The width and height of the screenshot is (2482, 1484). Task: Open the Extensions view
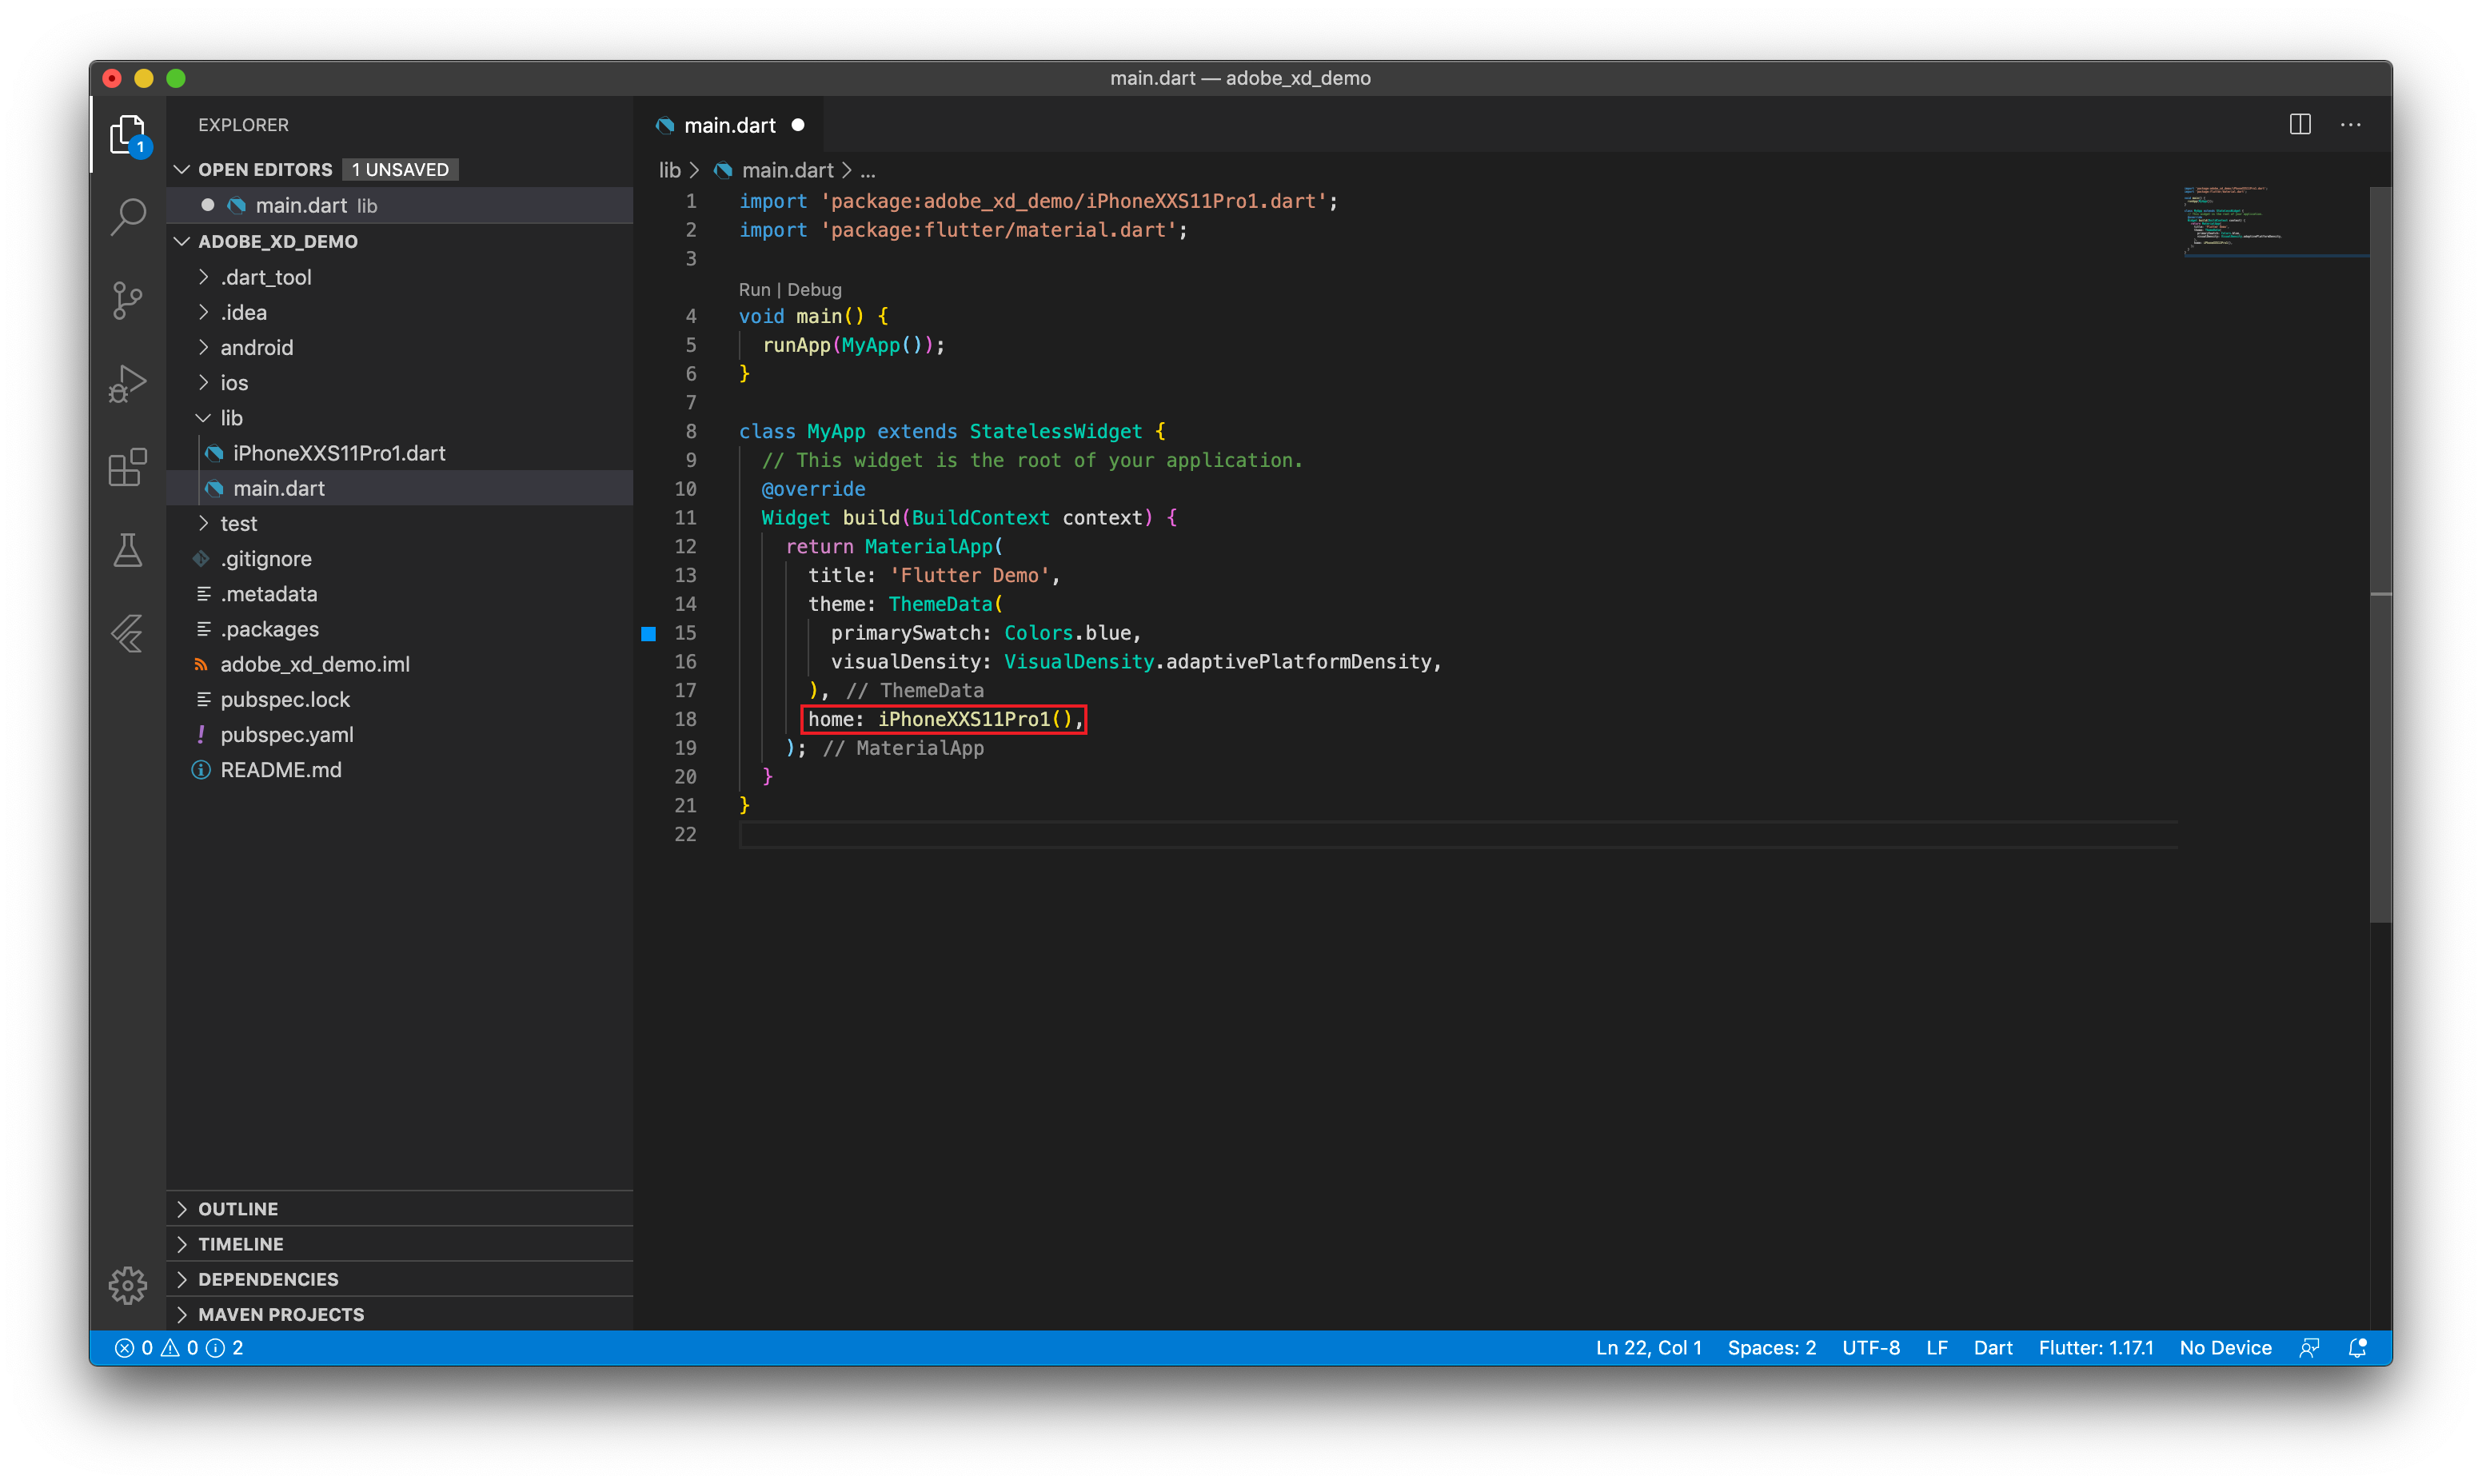coord(128,467)
